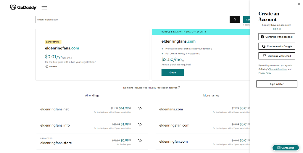
Task: Click the Get It bundle button
Action: click(x=173, y=73)
